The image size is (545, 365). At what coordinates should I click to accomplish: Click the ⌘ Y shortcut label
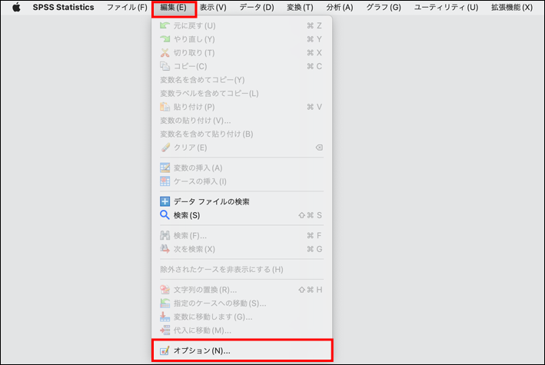coord(314,39)
